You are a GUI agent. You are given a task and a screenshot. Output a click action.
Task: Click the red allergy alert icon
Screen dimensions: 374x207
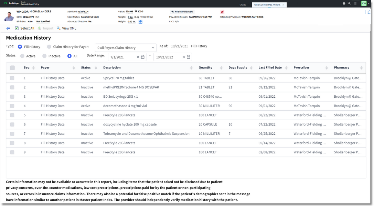(222, 12)
